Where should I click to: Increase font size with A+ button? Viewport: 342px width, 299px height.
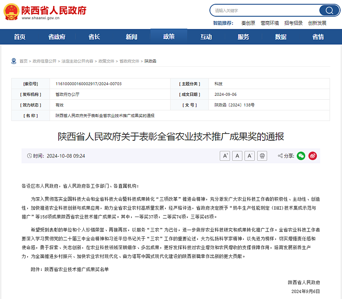point(225,156)
